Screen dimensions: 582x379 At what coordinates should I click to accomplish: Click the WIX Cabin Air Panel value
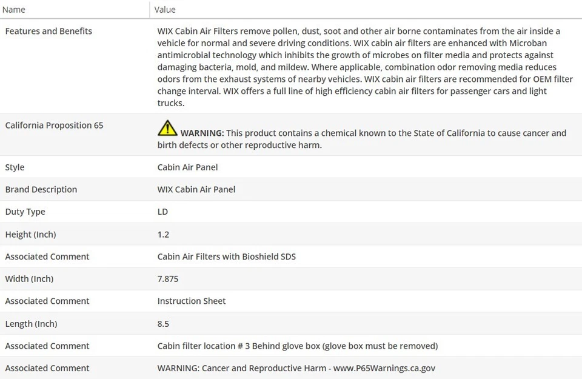(x=196, y=189)
